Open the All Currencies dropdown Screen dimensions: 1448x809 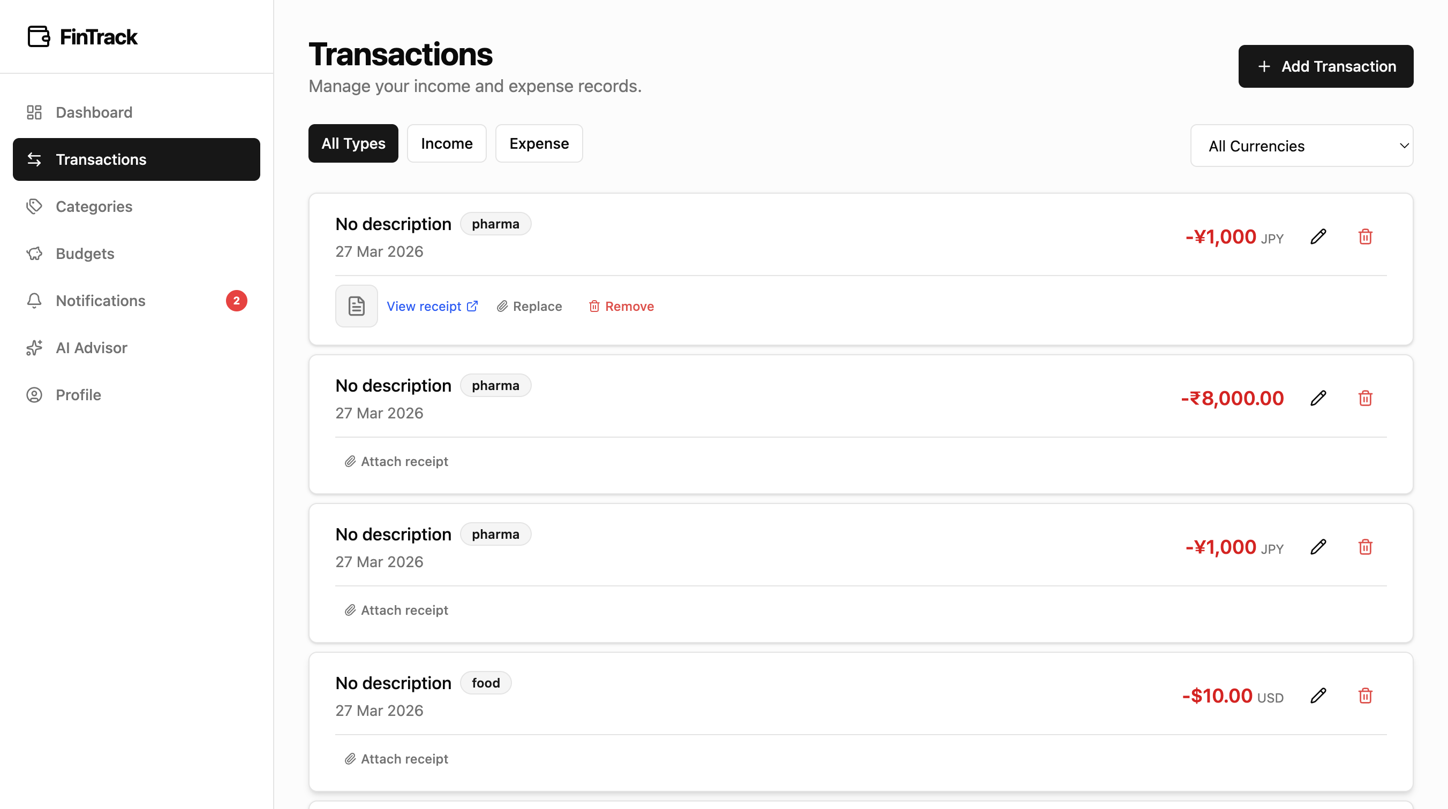[x=1301, y=146]
